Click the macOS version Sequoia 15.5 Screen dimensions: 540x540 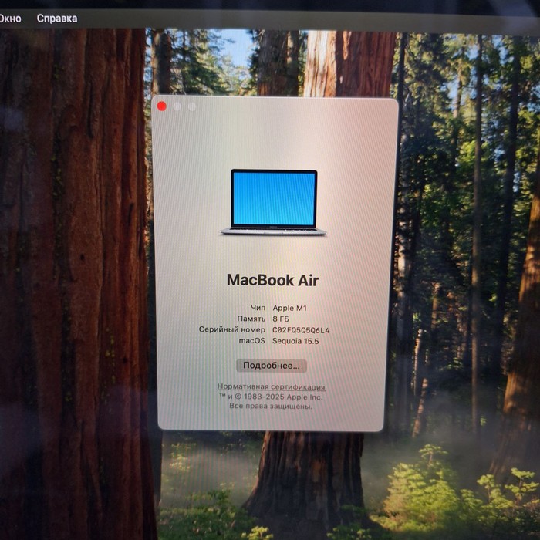[295, 341]
